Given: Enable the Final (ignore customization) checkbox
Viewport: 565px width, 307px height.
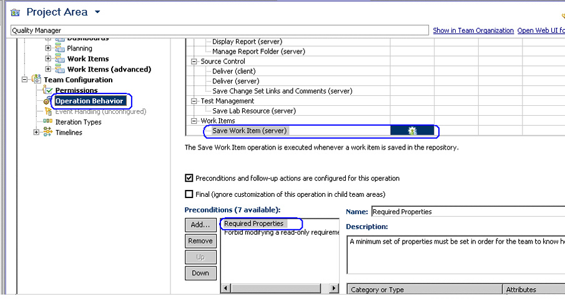Looking at the screenshot, I should [189, 194].
